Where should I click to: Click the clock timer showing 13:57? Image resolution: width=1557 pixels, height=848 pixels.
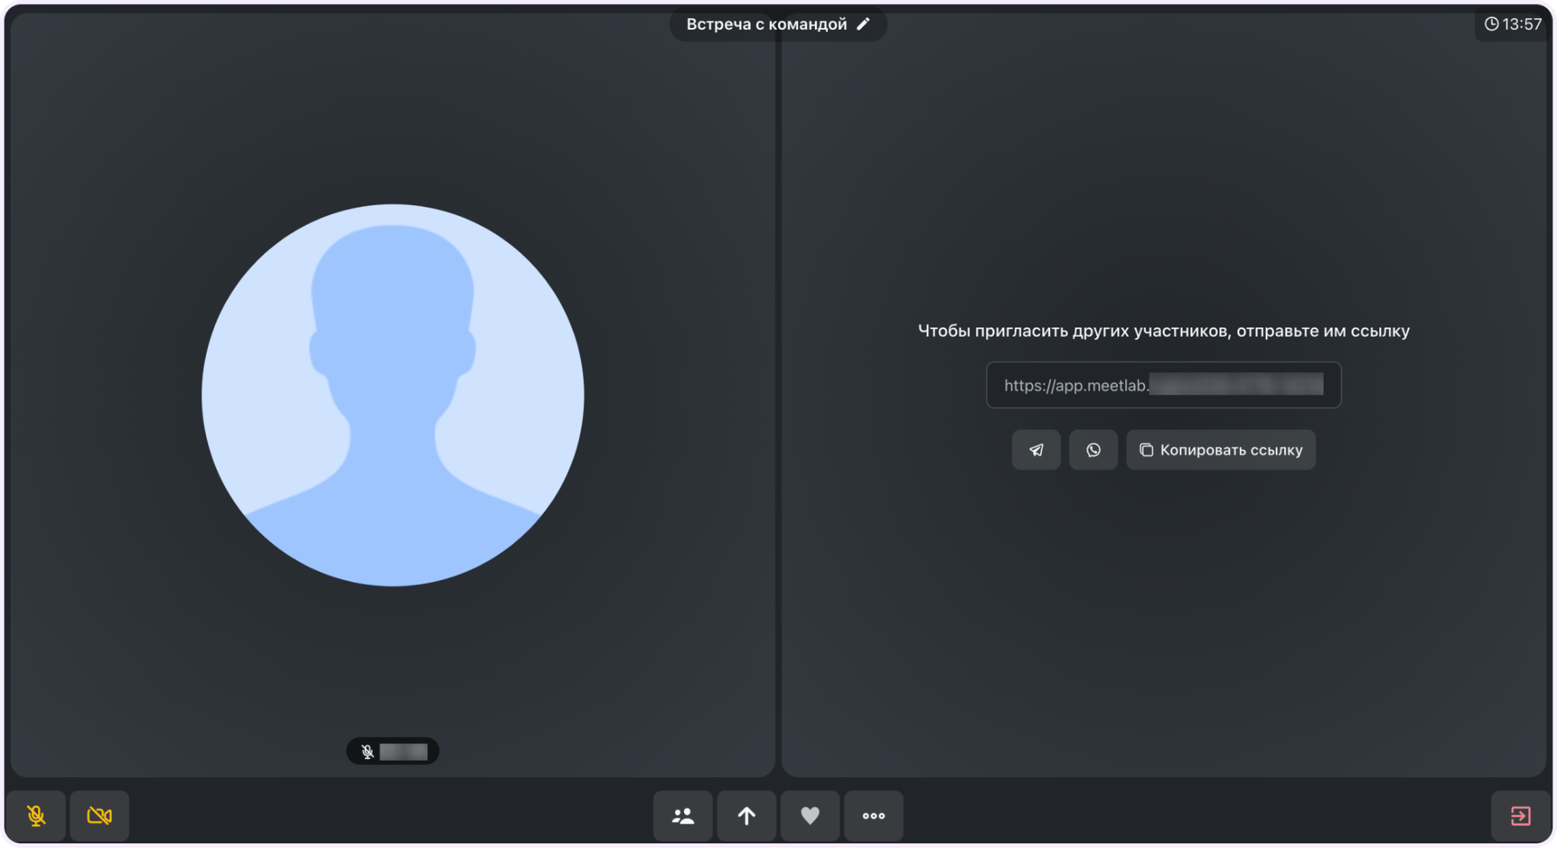pos(1513,24)
